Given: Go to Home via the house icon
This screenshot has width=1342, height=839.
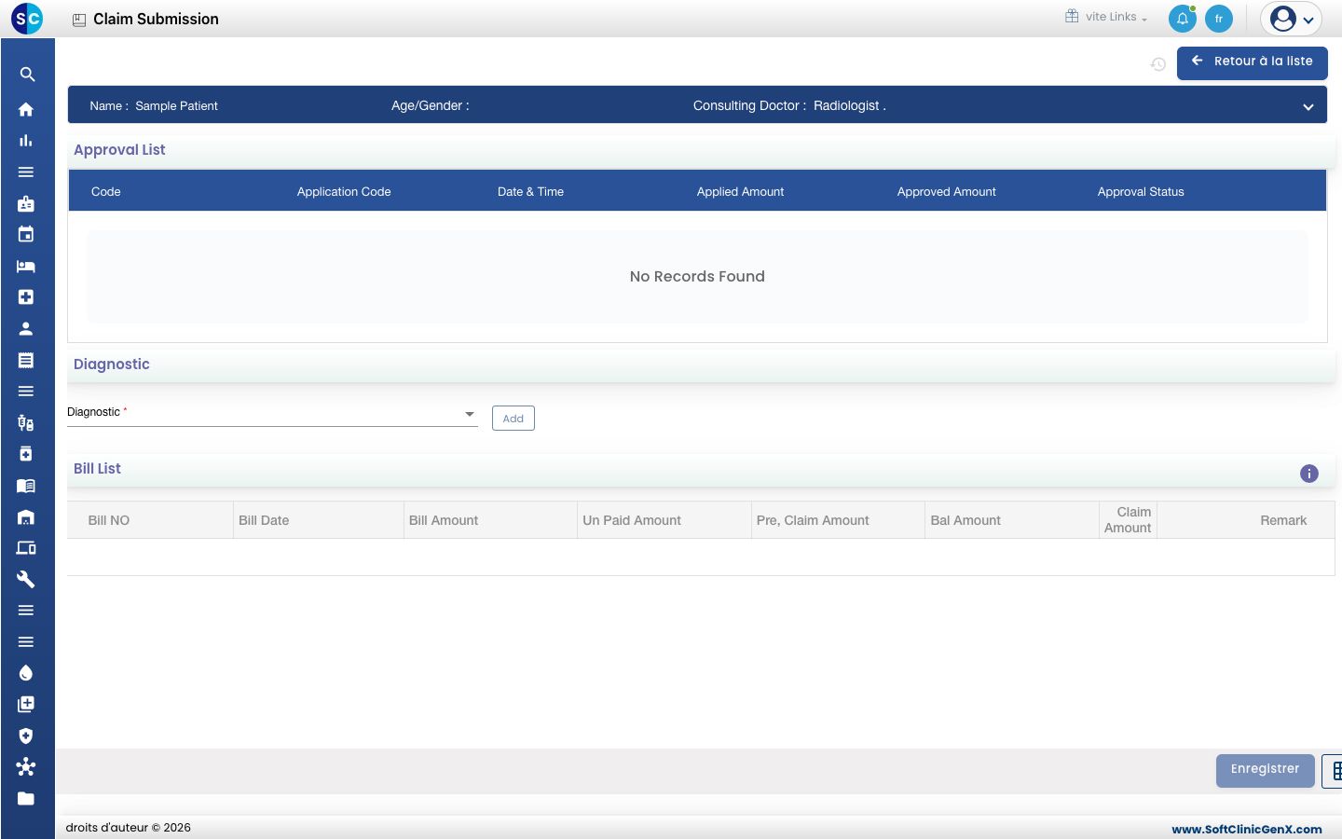Looking at the screenshot, I should (x=26, y=109).
